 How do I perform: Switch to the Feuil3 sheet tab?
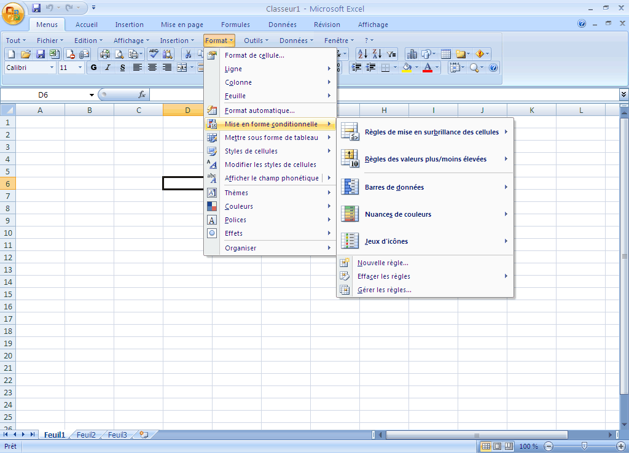(x=117, y=435)
